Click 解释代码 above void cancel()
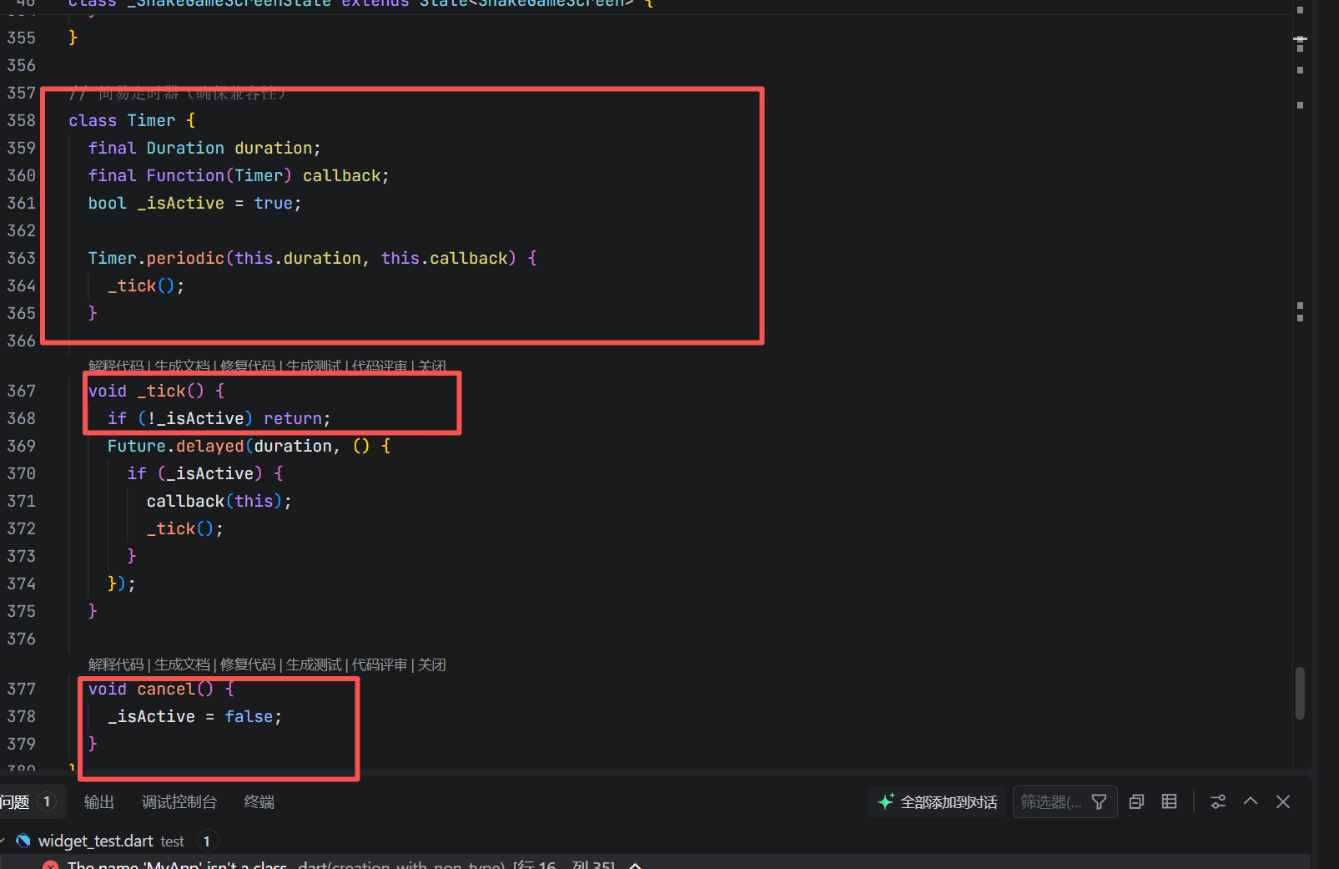Screen dimensions: 1339x869 click(116, 664)
